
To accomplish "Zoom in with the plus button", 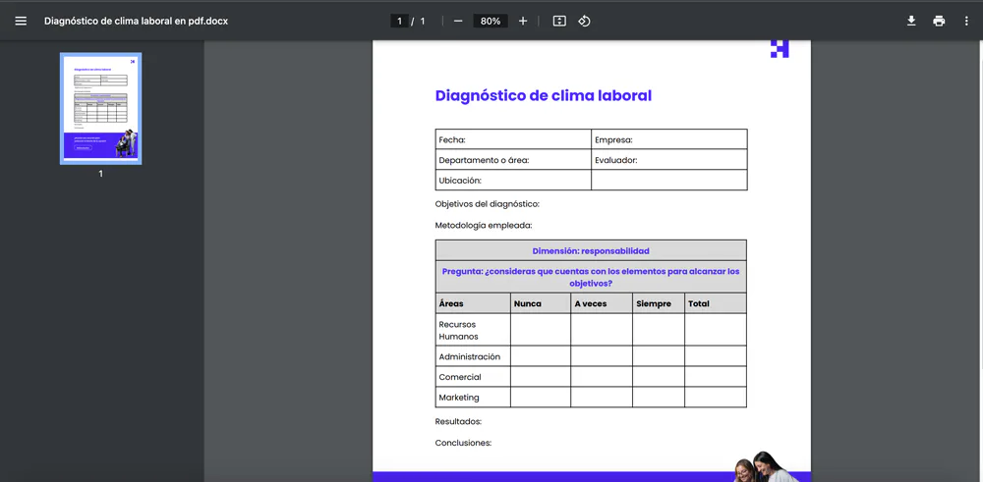I will point(523,22).
